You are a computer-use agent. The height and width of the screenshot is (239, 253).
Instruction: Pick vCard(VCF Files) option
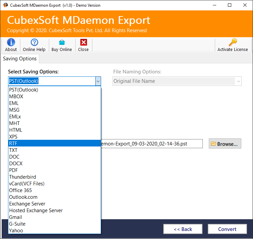pos(54,184)
